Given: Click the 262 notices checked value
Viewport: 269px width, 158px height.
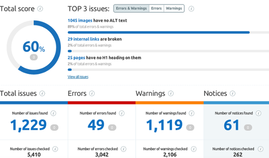Looking at the screenshot, I should (238, 155).
